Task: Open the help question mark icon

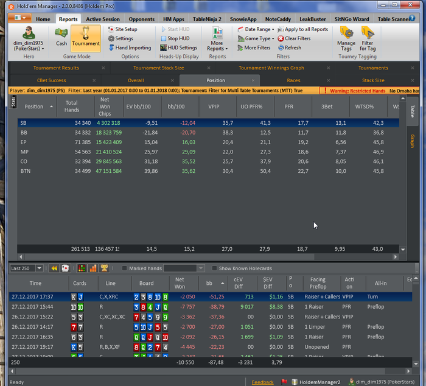Action: (412, 18)
